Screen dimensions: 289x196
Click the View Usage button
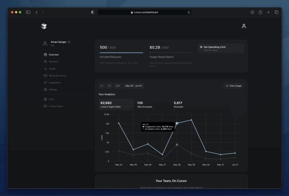[233, 86]
